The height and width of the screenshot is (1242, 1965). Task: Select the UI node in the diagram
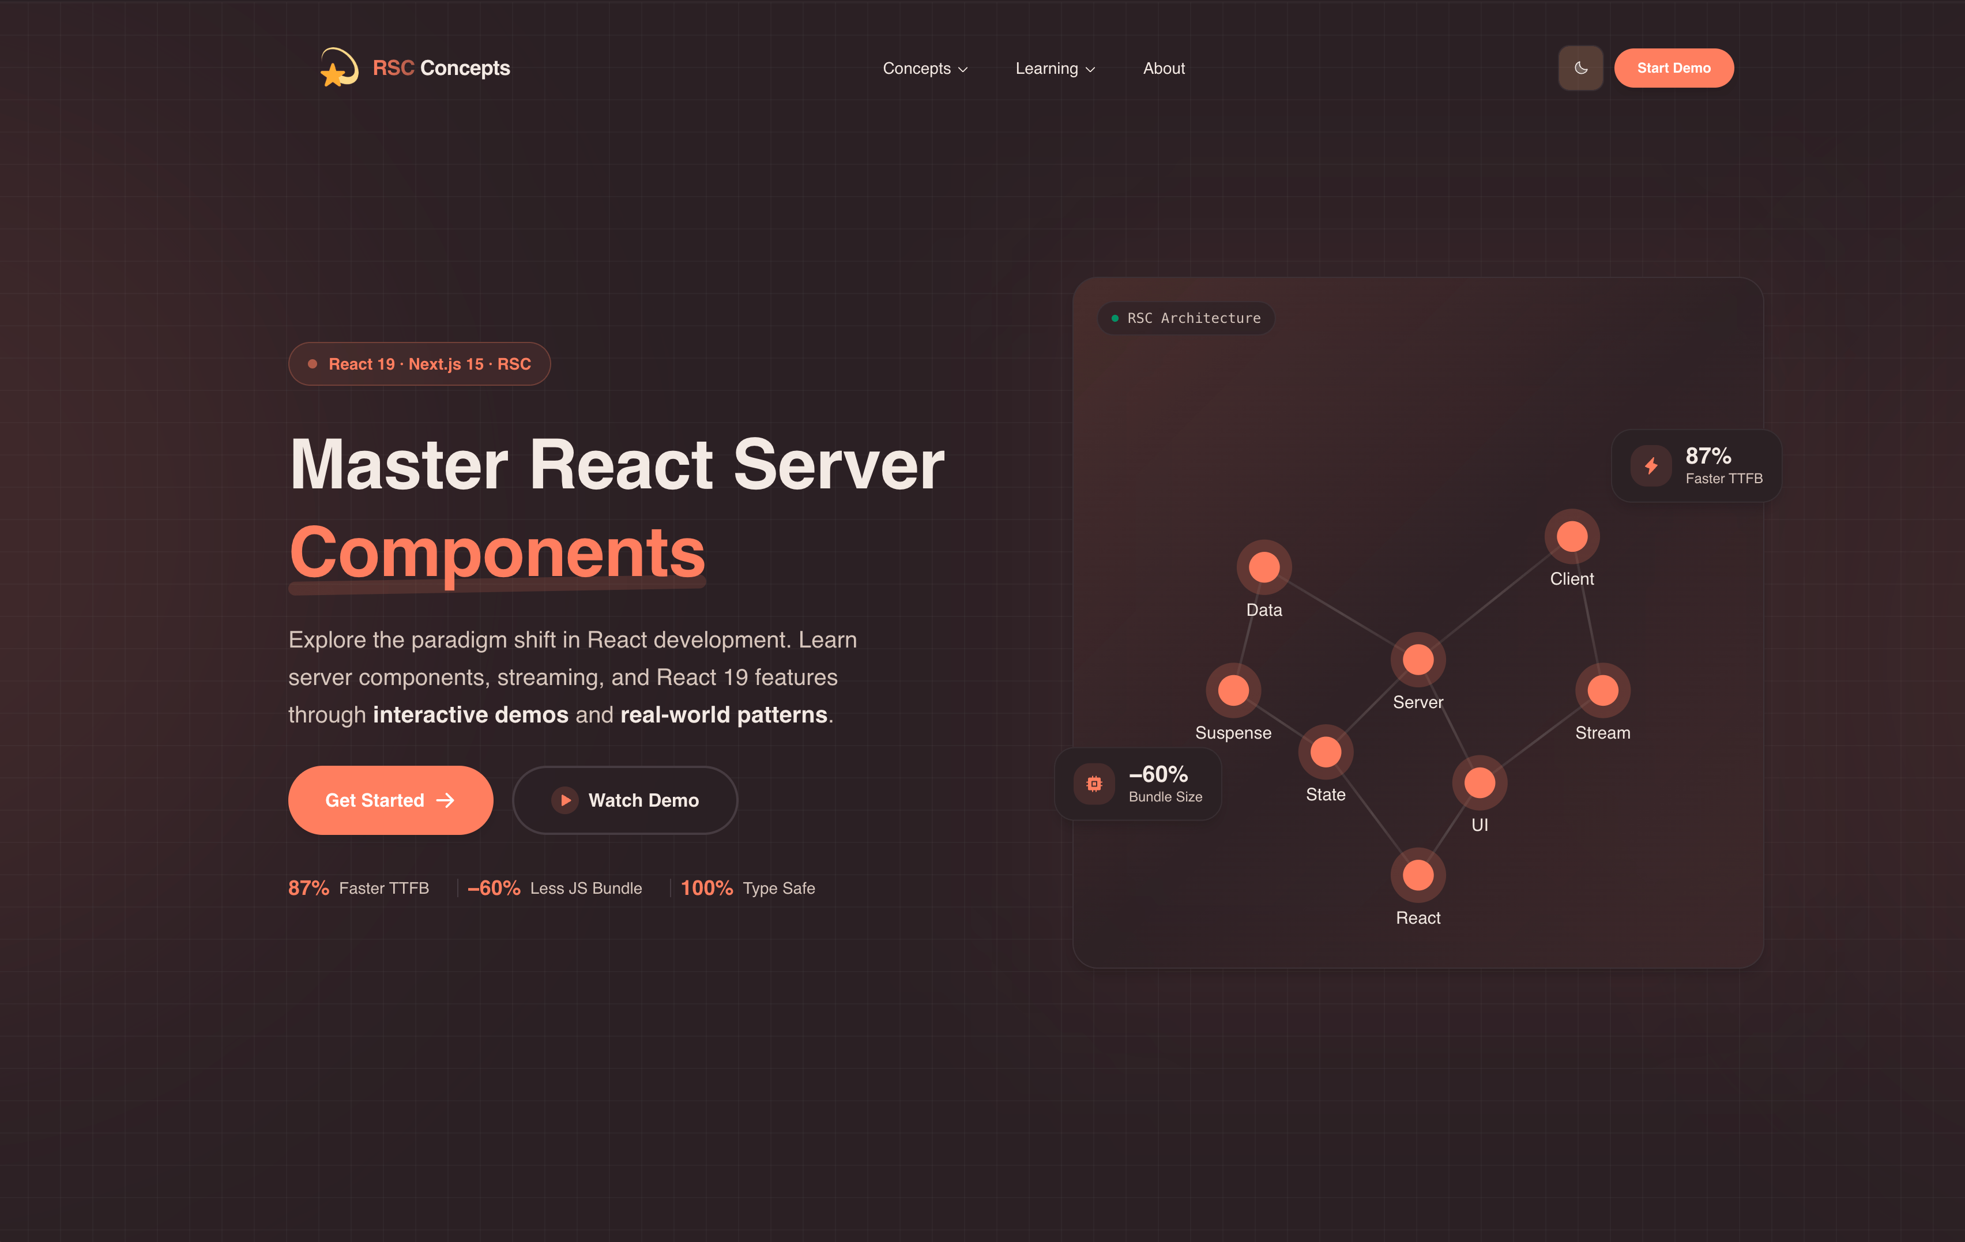coord(1480,782)
